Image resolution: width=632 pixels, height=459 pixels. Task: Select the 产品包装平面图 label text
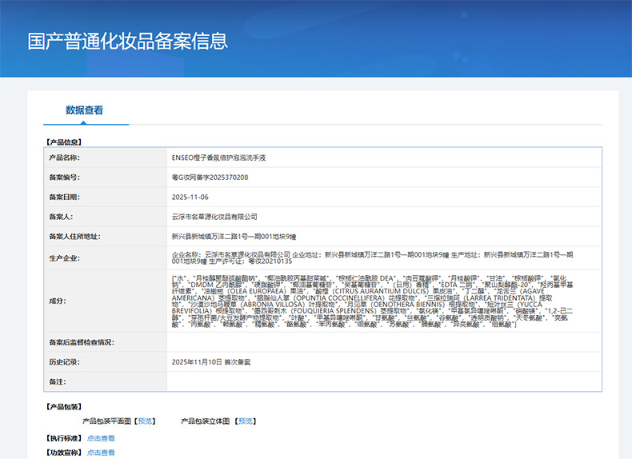[x=107, y=421]
